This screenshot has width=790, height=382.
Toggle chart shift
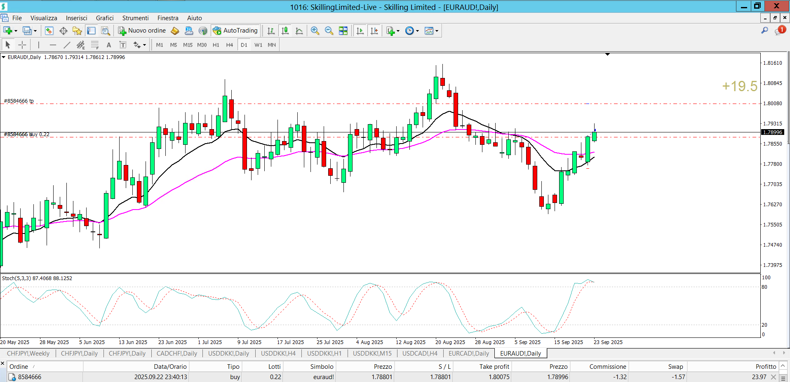374,31
